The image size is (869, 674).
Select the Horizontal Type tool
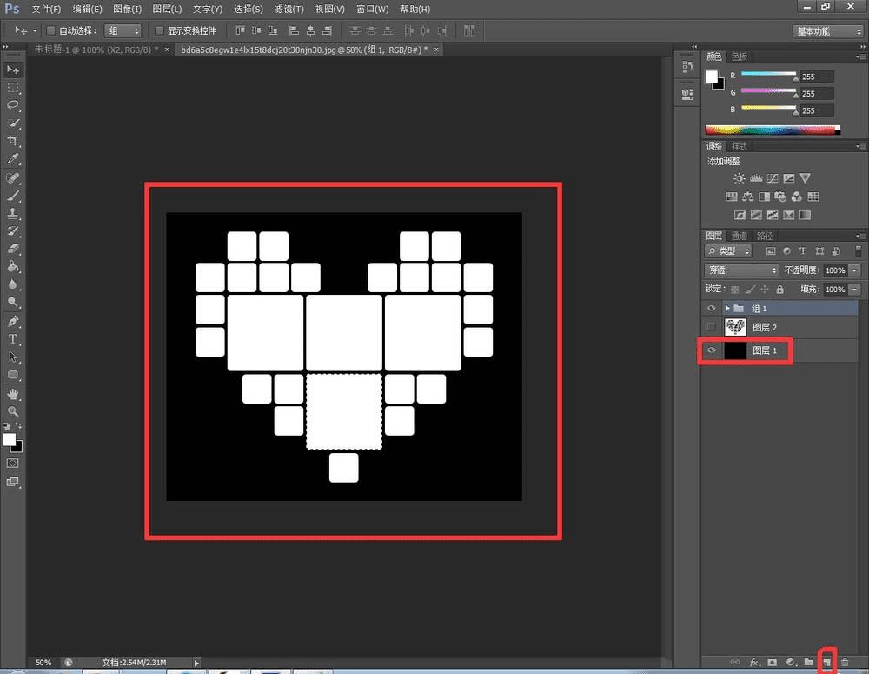coord(13,338)
